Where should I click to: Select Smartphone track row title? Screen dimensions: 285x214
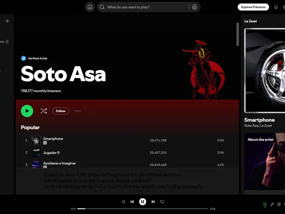click(53, 138)
